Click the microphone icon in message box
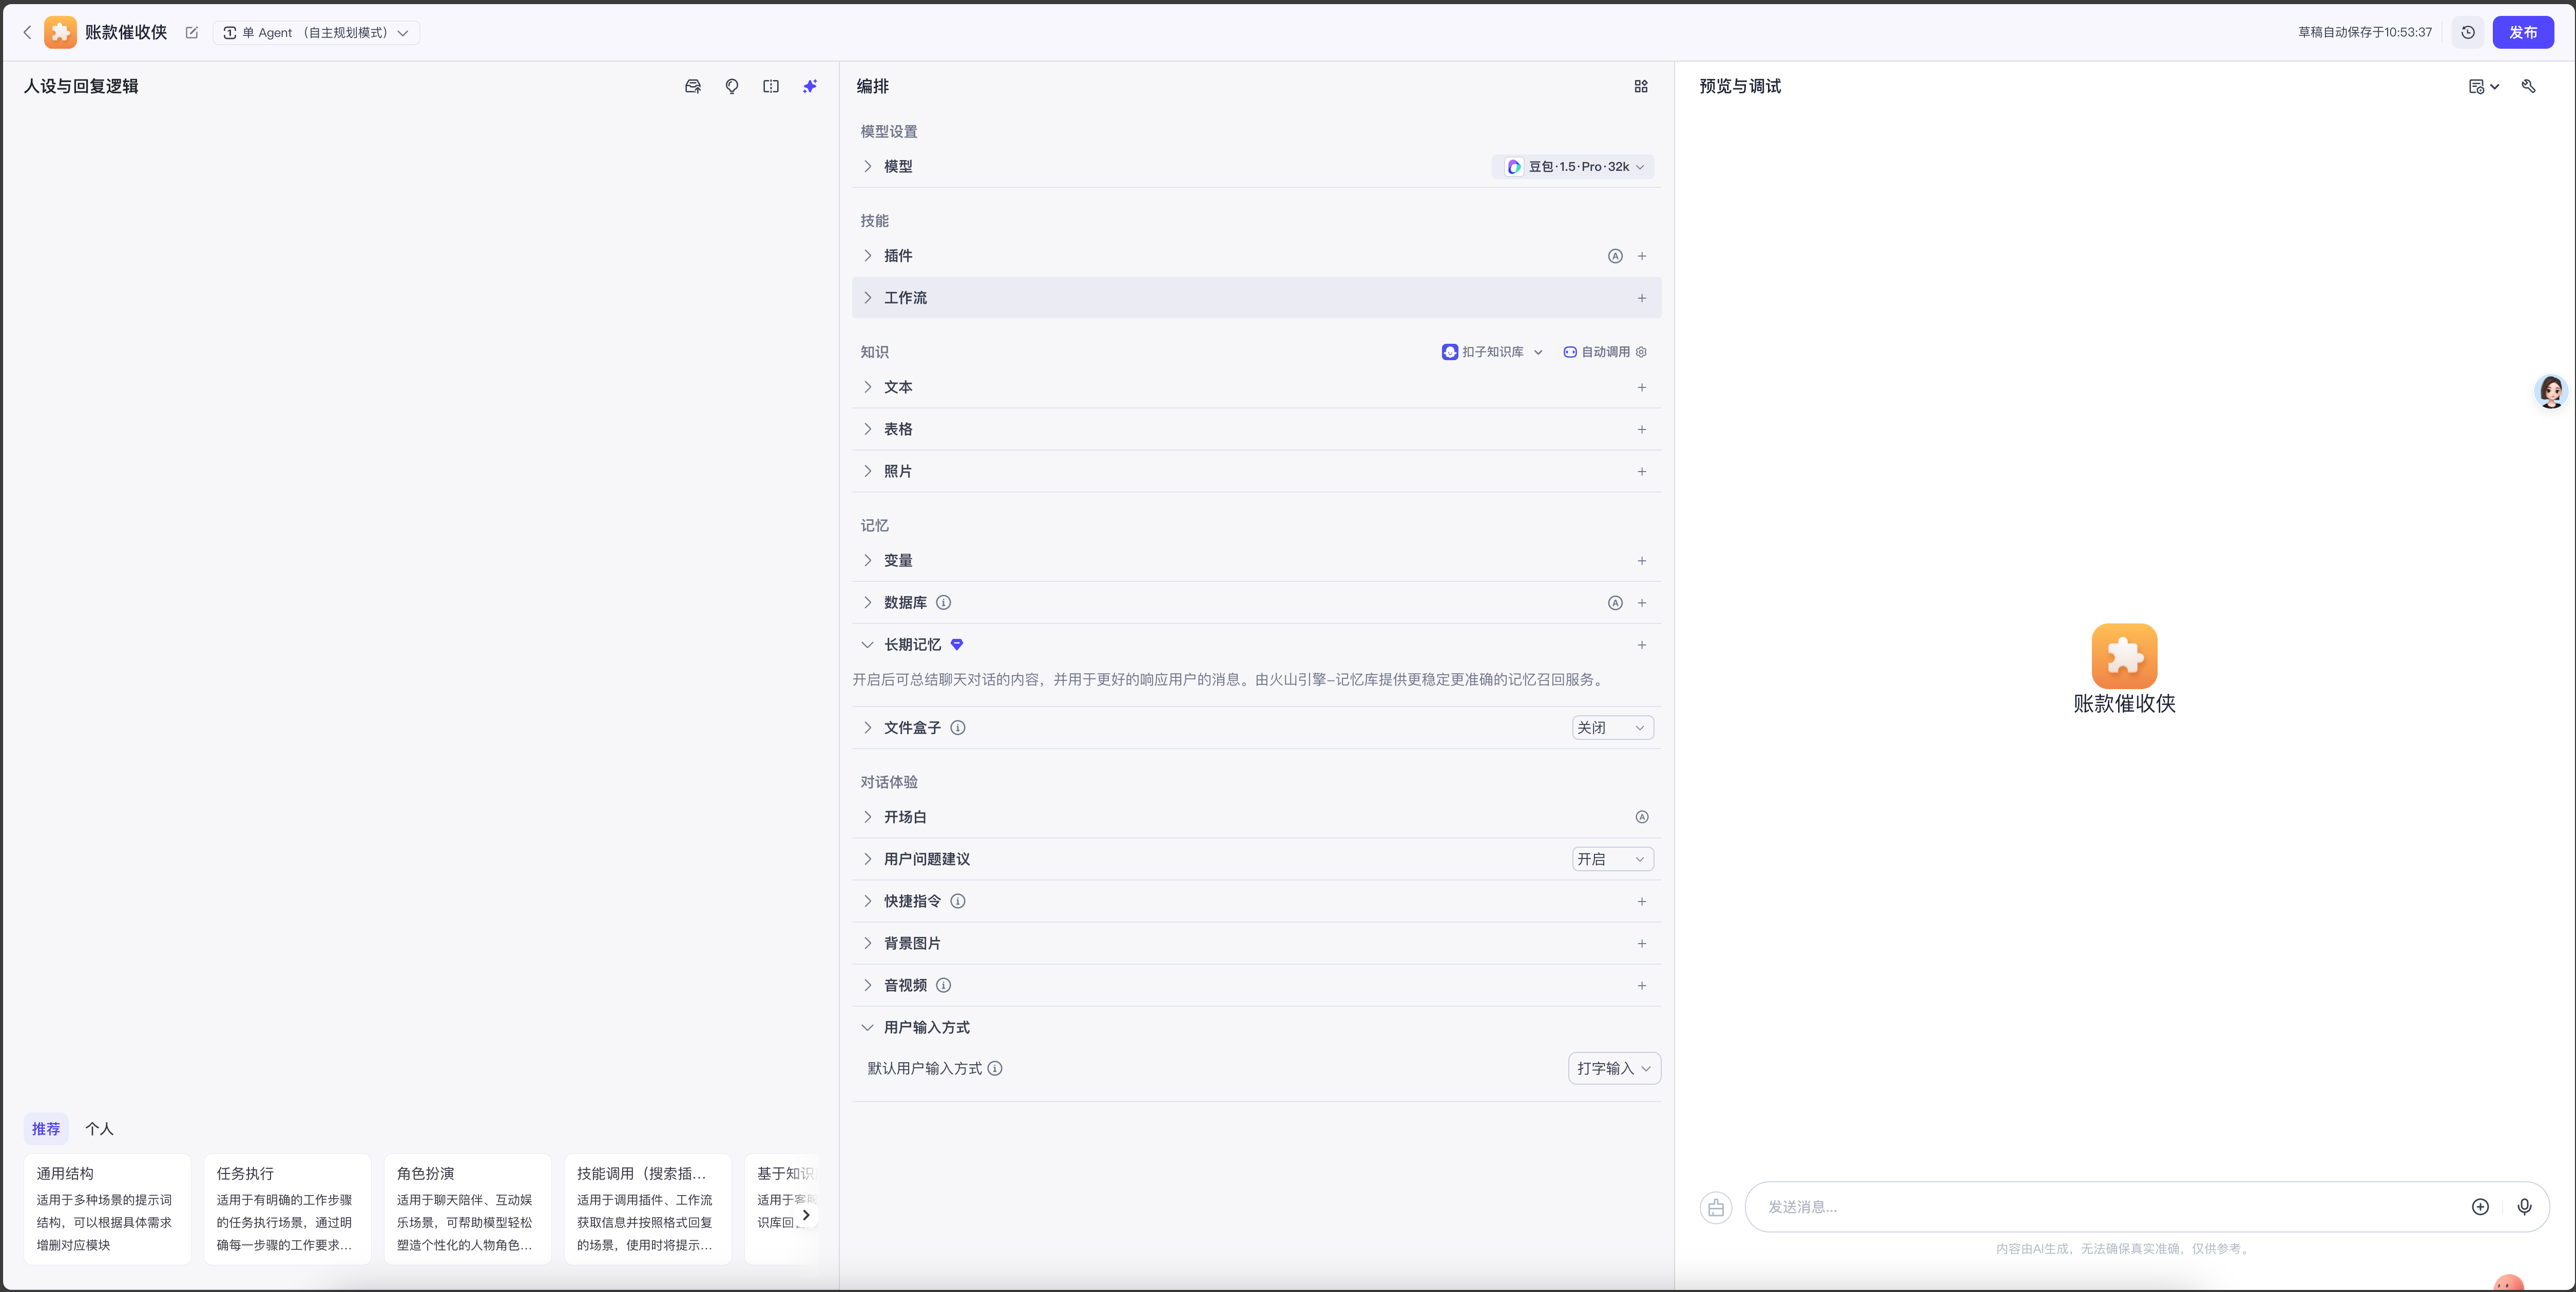Screen dimensions: 2576x1292 point(2523,1207)
